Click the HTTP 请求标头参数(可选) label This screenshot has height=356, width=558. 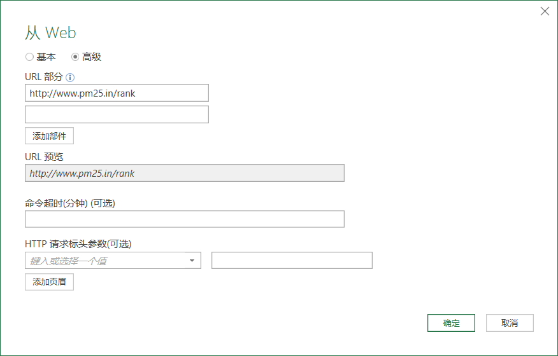pos(78,243)
